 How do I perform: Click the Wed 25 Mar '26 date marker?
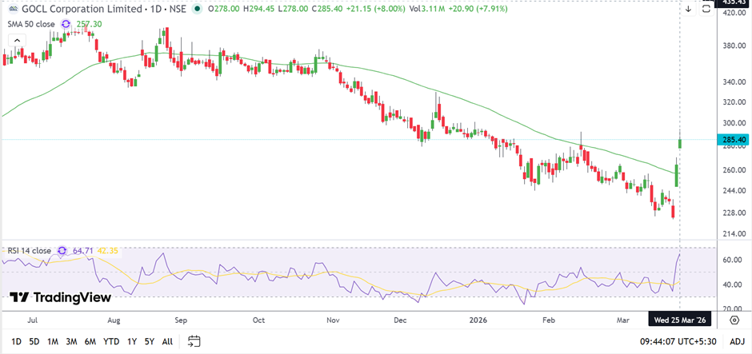[679, 320]
